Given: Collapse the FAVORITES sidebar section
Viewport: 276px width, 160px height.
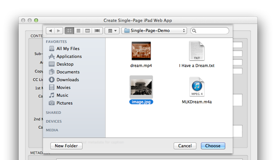Looking at the screenshot, I should (x=56, y=42).
